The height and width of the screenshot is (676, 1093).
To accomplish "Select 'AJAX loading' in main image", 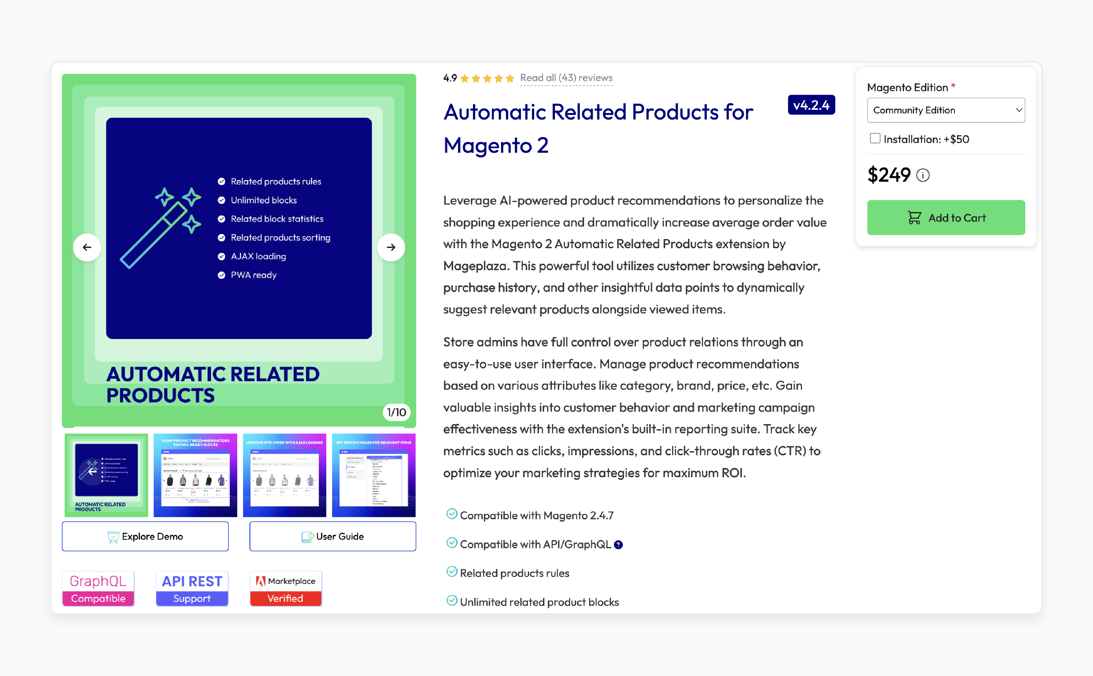I will 258,256.
